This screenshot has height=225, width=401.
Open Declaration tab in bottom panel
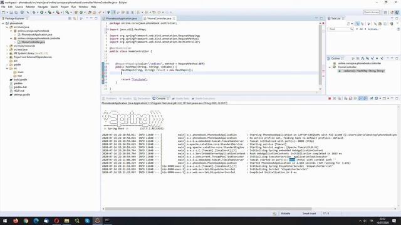pos(142,99)
